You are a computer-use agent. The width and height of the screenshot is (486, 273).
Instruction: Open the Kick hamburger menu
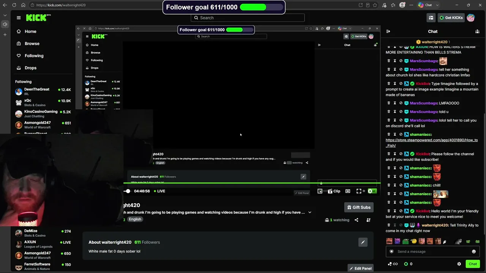point(19,18)
